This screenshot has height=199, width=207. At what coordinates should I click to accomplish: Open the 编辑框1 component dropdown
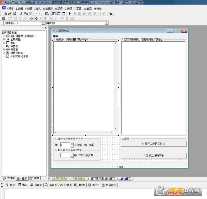click(x=107, y=23)
